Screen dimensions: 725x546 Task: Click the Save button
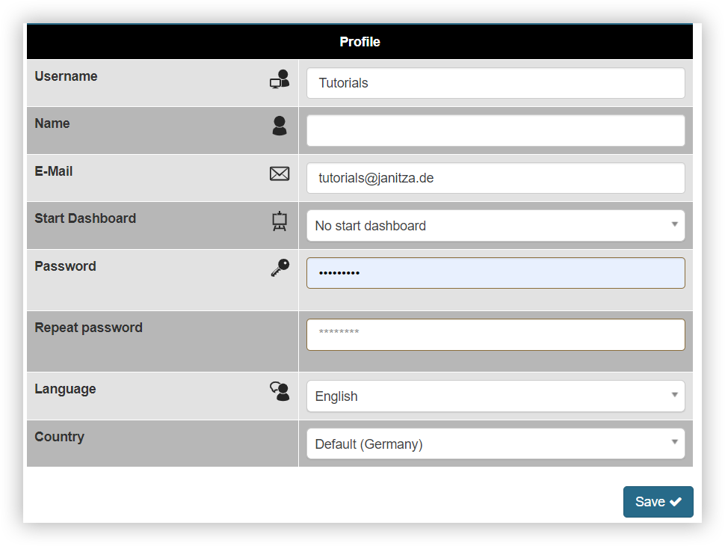tap(658, 501)
